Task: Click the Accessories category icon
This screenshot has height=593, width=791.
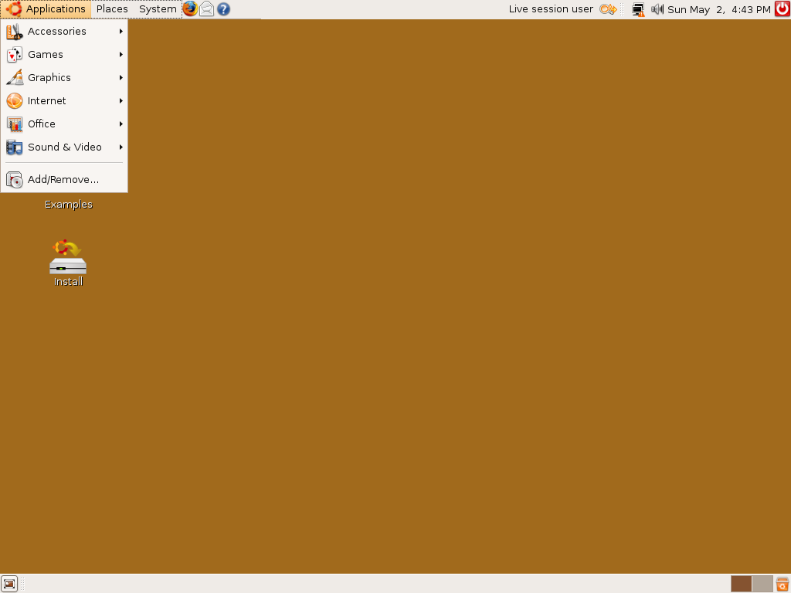Action: click(x=15, y=31)
